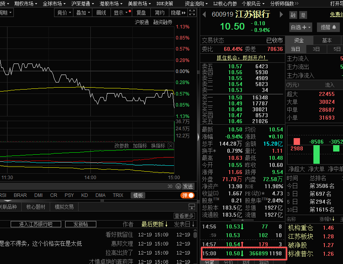Click 加指标 to add an indicator
343x264 pixels.
pyautogui.click(x=140, y=146)
